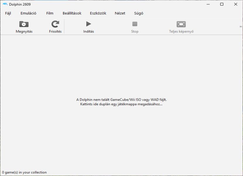This screenshot has width=243, height=176.
Task: Open the Emuláció menu
Action: pos(28,13)
